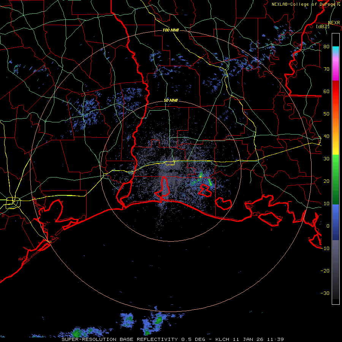Click the green segment of the color bar
Viewport: 342px width, 342px height.
pos(336,179)
